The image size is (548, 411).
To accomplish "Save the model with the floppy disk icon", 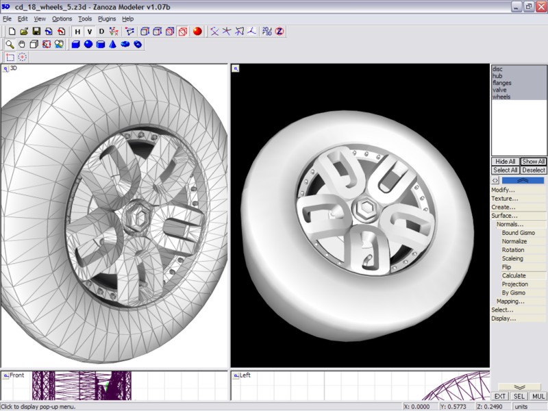I will [x=36, y=32].
